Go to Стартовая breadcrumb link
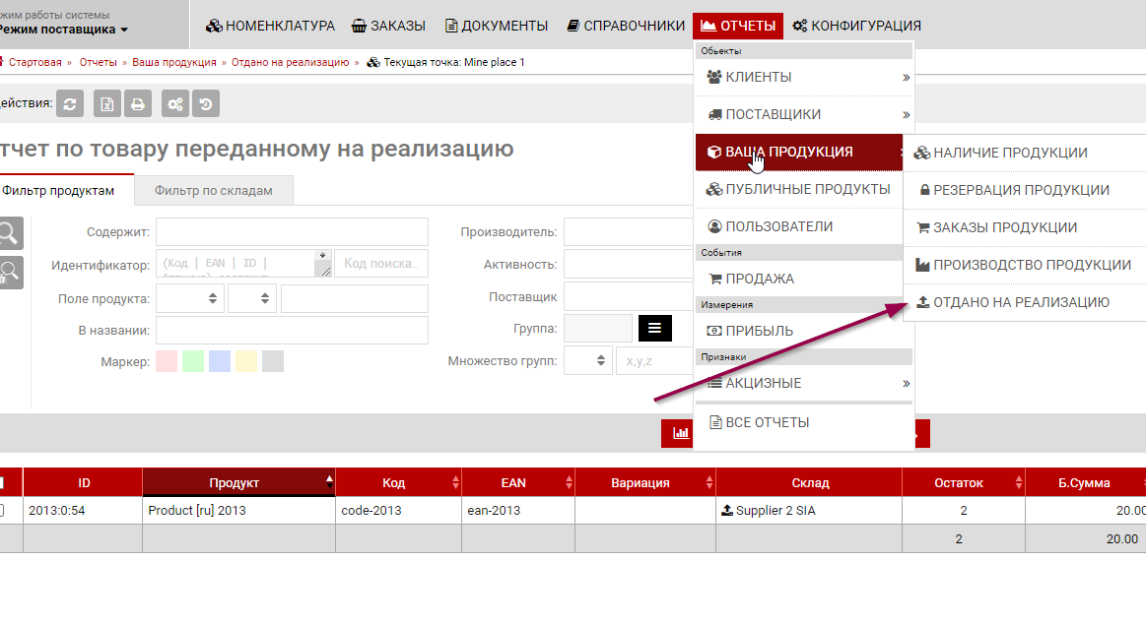Viewport: 1146px width, 625px height. pyautogui.click(x=36, y=62)
